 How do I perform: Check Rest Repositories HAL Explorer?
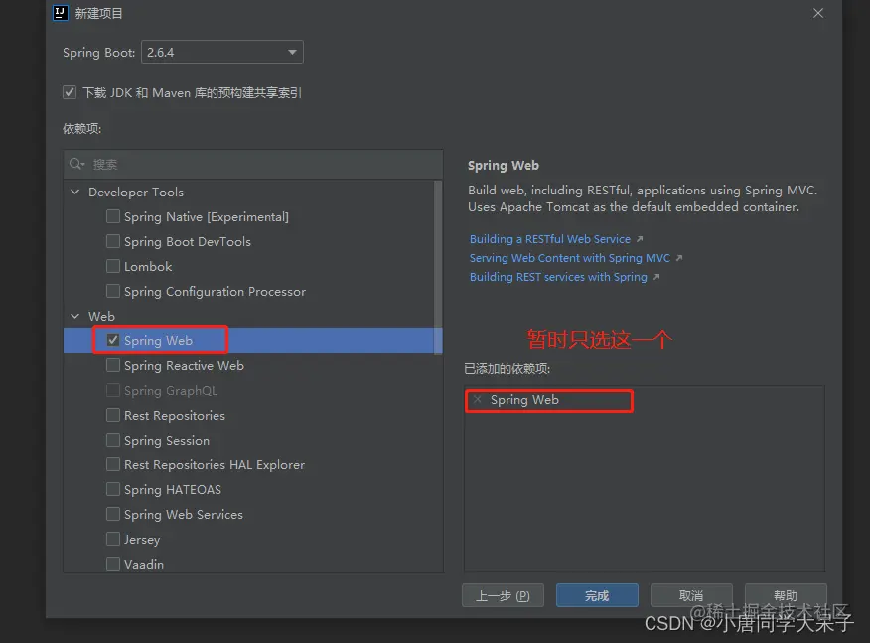point(112,464)
